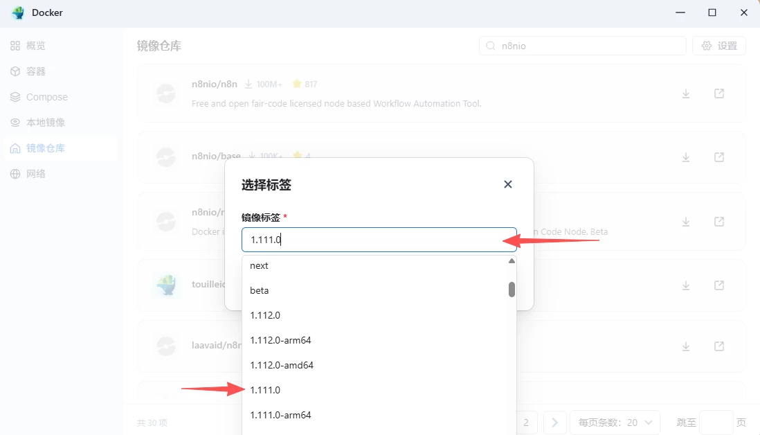Click the settings gear button

click(719, 46)
